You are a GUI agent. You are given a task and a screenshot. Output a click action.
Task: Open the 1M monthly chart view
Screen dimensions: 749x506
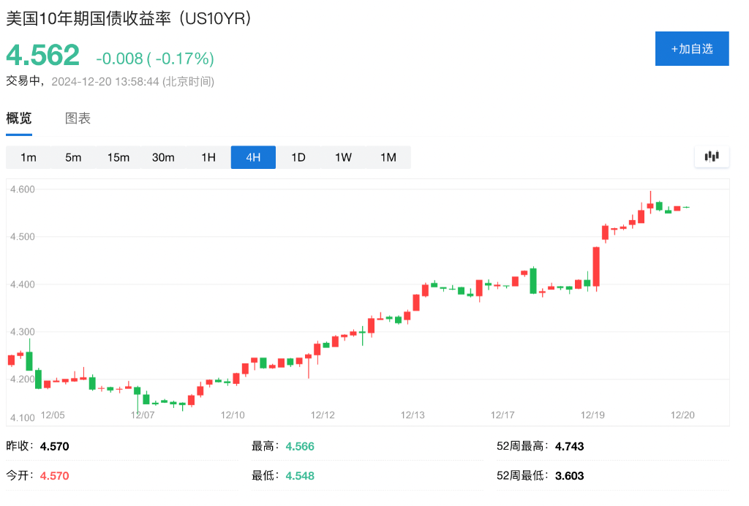point(388,156)
